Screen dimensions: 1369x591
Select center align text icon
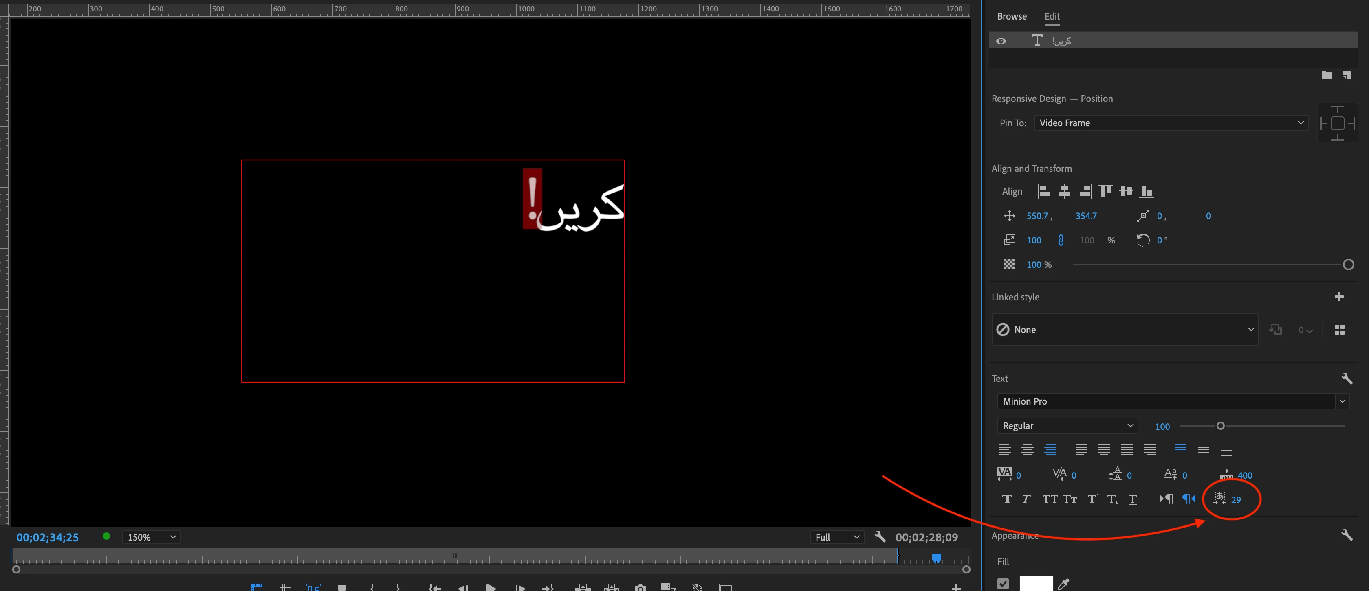pyautogui.click(x=1027, y=450)
